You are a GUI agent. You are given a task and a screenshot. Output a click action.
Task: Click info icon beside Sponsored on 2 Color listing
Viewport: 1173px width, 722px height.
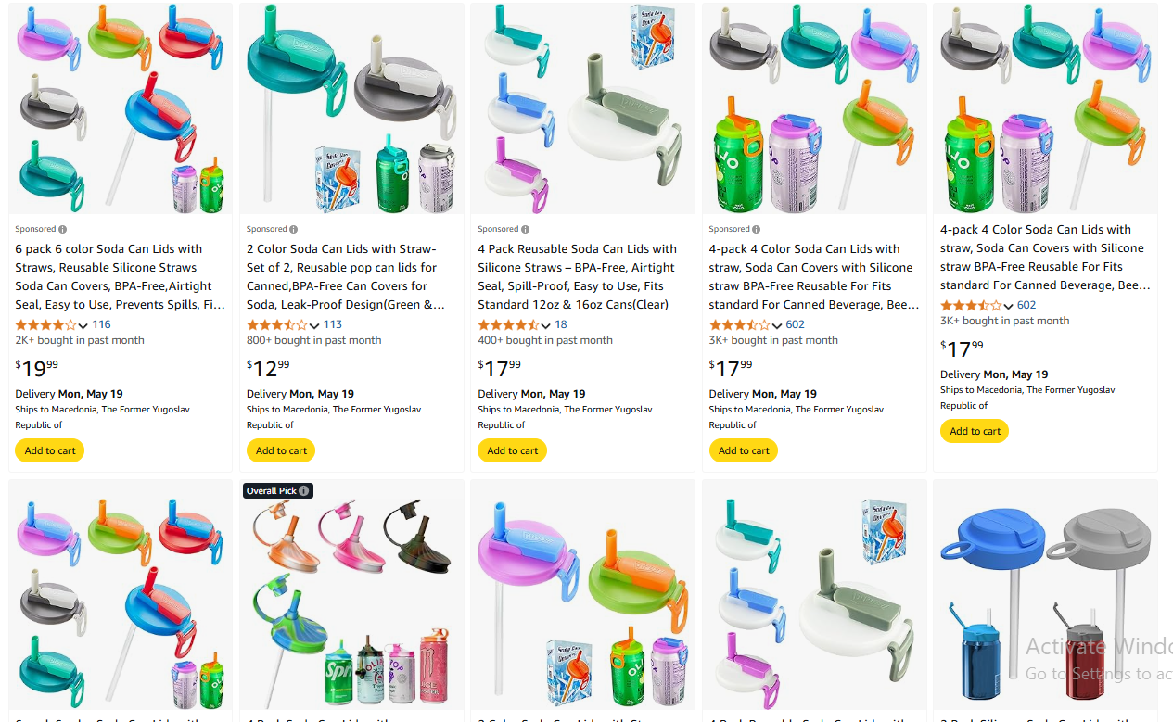pyautogui.click(x=294, y=229)
